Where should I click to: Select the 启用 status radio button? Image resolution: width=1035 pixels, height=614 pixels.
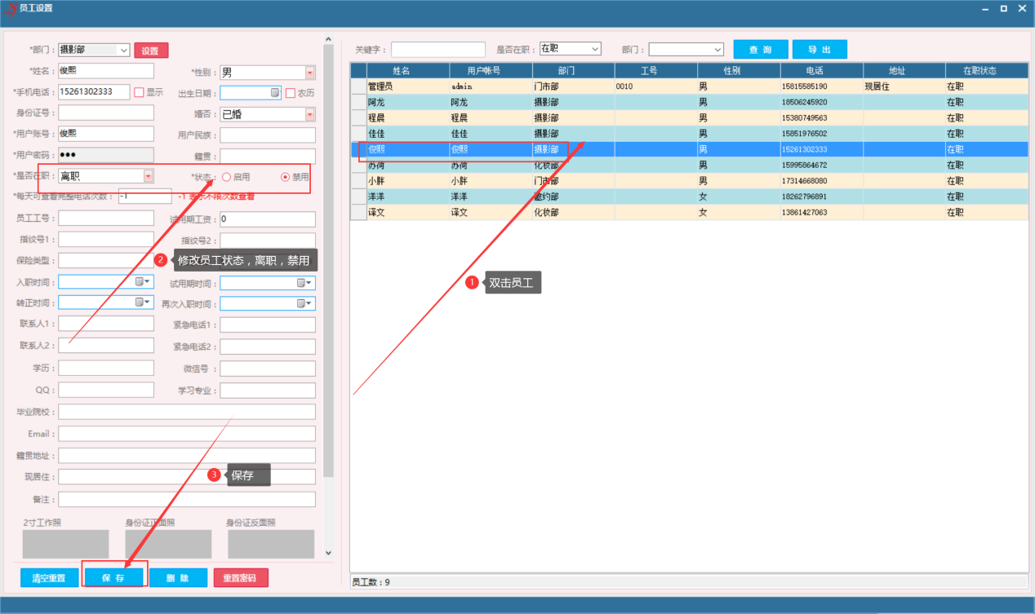[226, 177]
